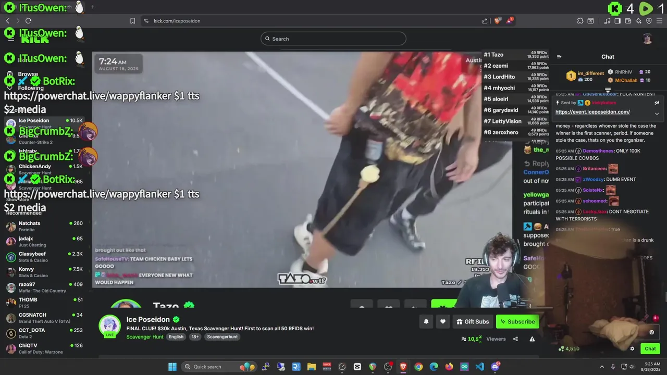
Task: Open CG5NATCH channel in the sidebar
Action: 44,318
